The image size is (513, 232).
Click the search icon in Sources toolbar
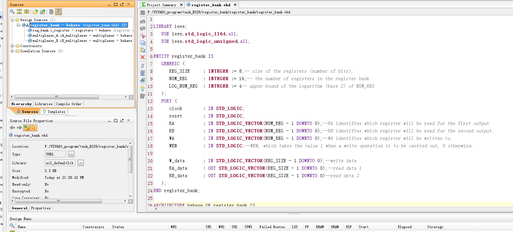point(12,12)
